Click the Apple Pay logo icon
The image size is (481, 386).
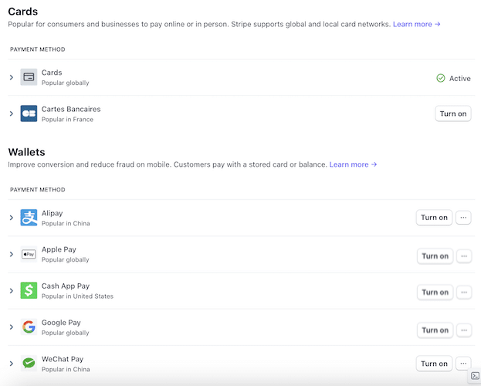tap(29, 254)
